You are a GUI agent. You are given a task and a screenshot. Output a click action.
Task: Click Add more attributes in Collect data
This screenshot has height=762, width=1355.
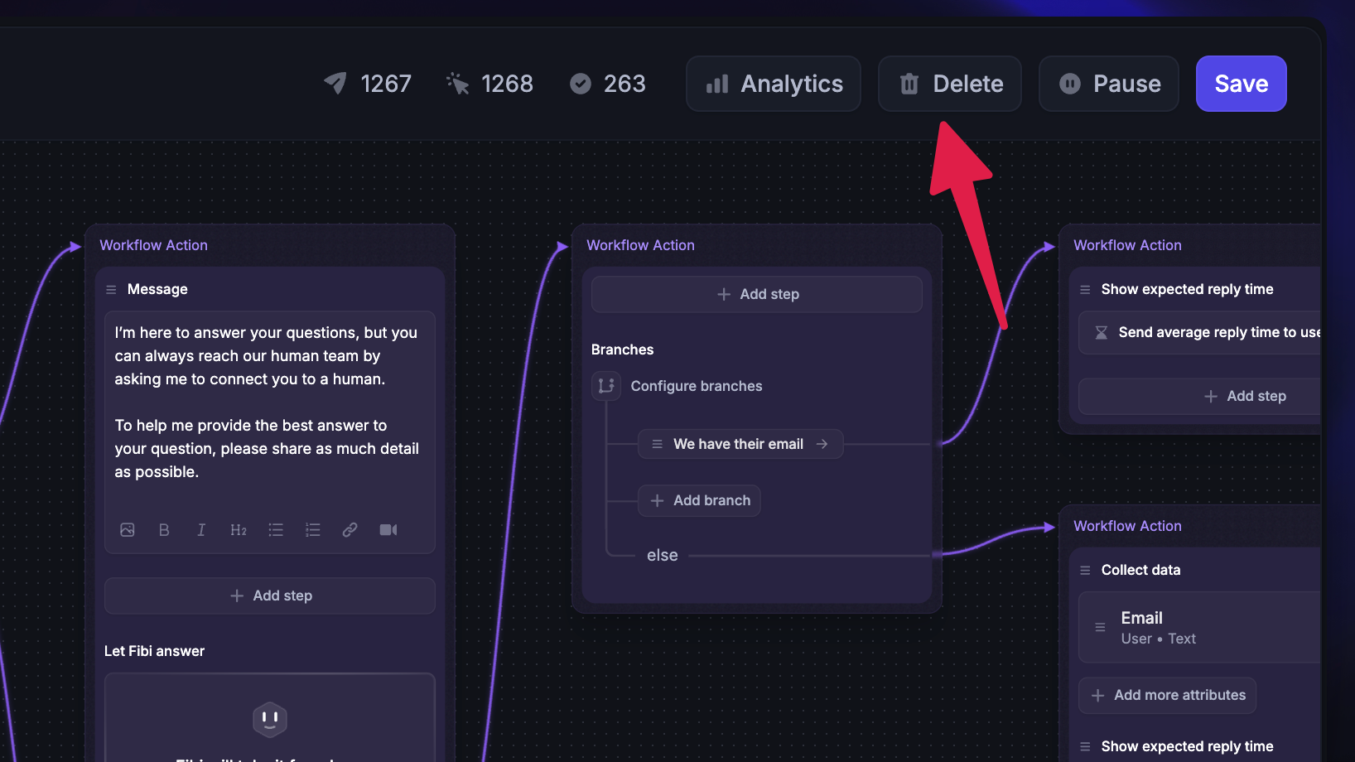(1168, 696)
